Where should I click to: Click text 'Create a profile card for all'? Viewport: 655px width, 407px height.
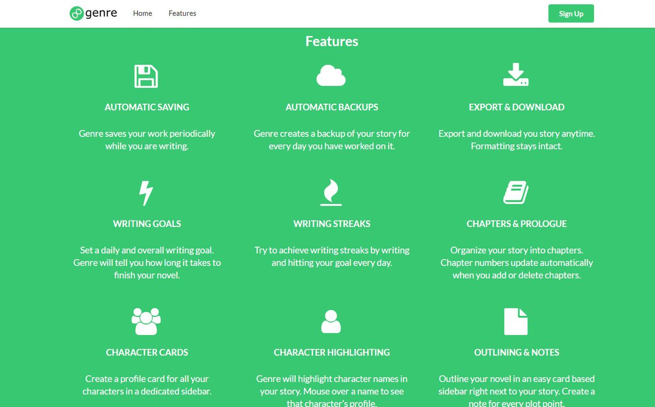point(140,379)
